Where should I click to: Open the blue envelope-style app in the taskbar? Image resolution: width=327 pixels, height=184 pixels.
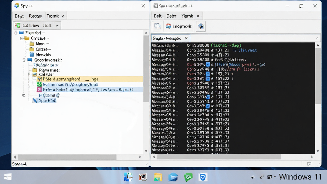[173, 177]
